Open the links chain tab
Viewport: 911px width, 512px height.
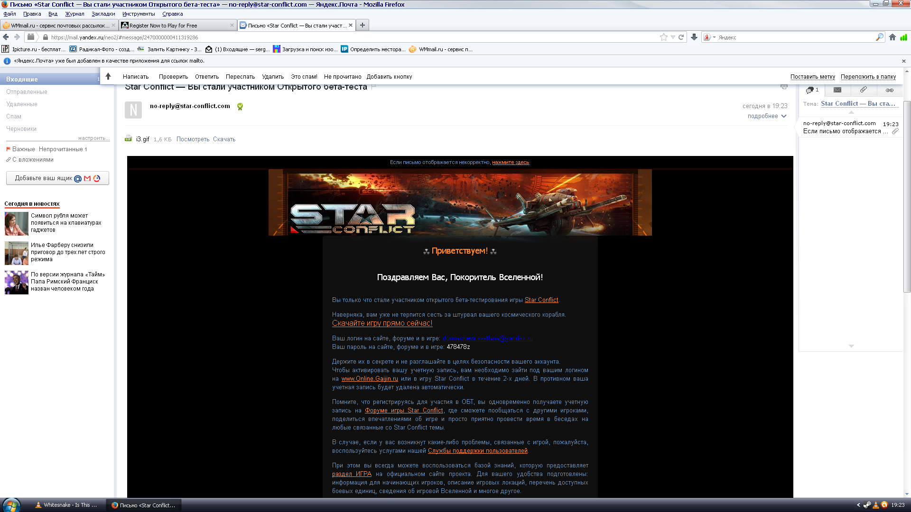pos(890,90)
